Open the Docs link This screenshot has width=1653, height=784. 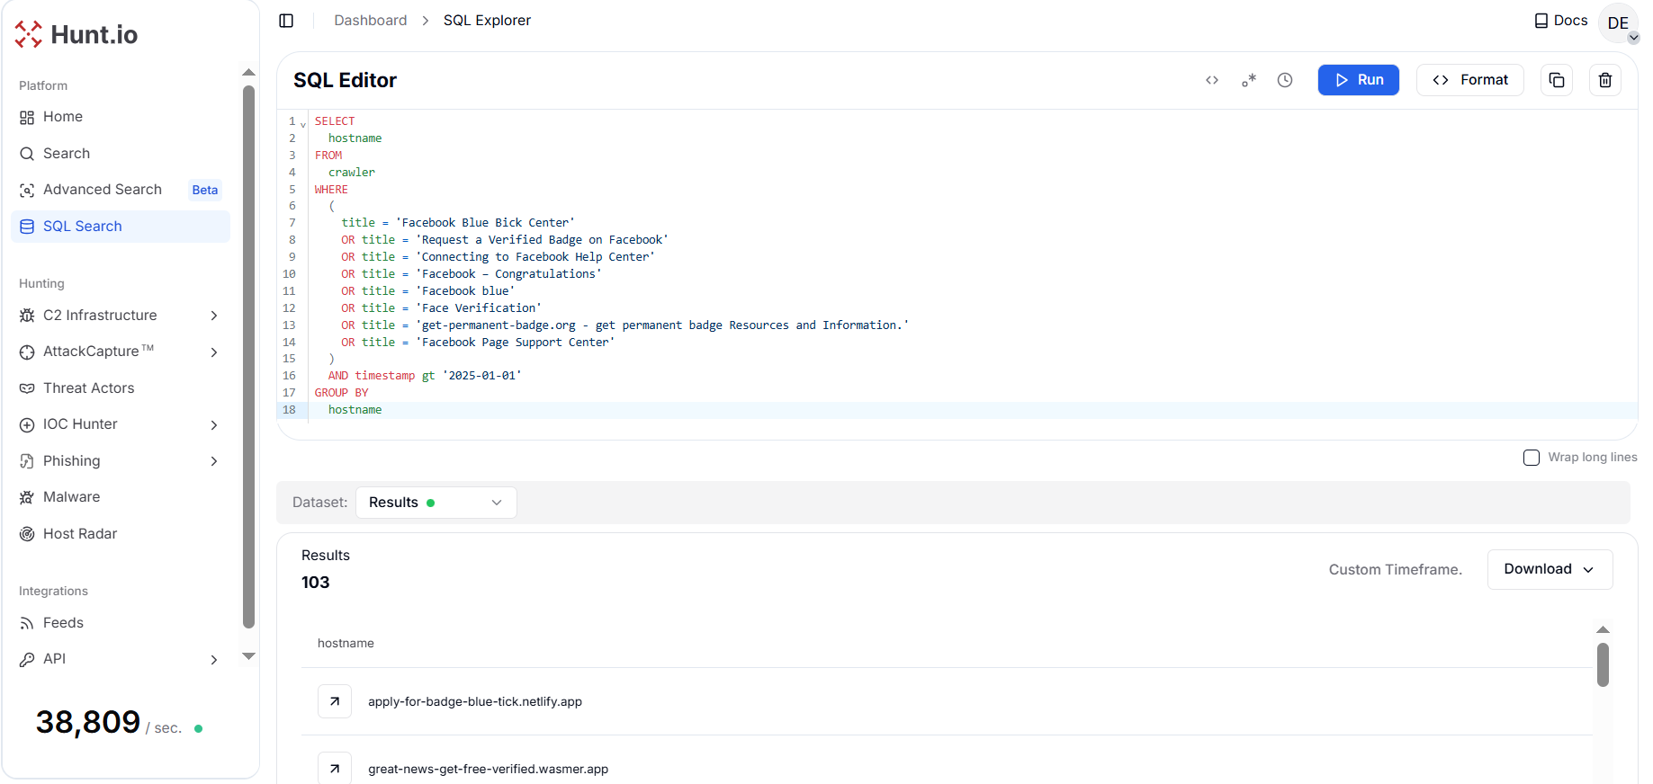[x=1561, y=21]
